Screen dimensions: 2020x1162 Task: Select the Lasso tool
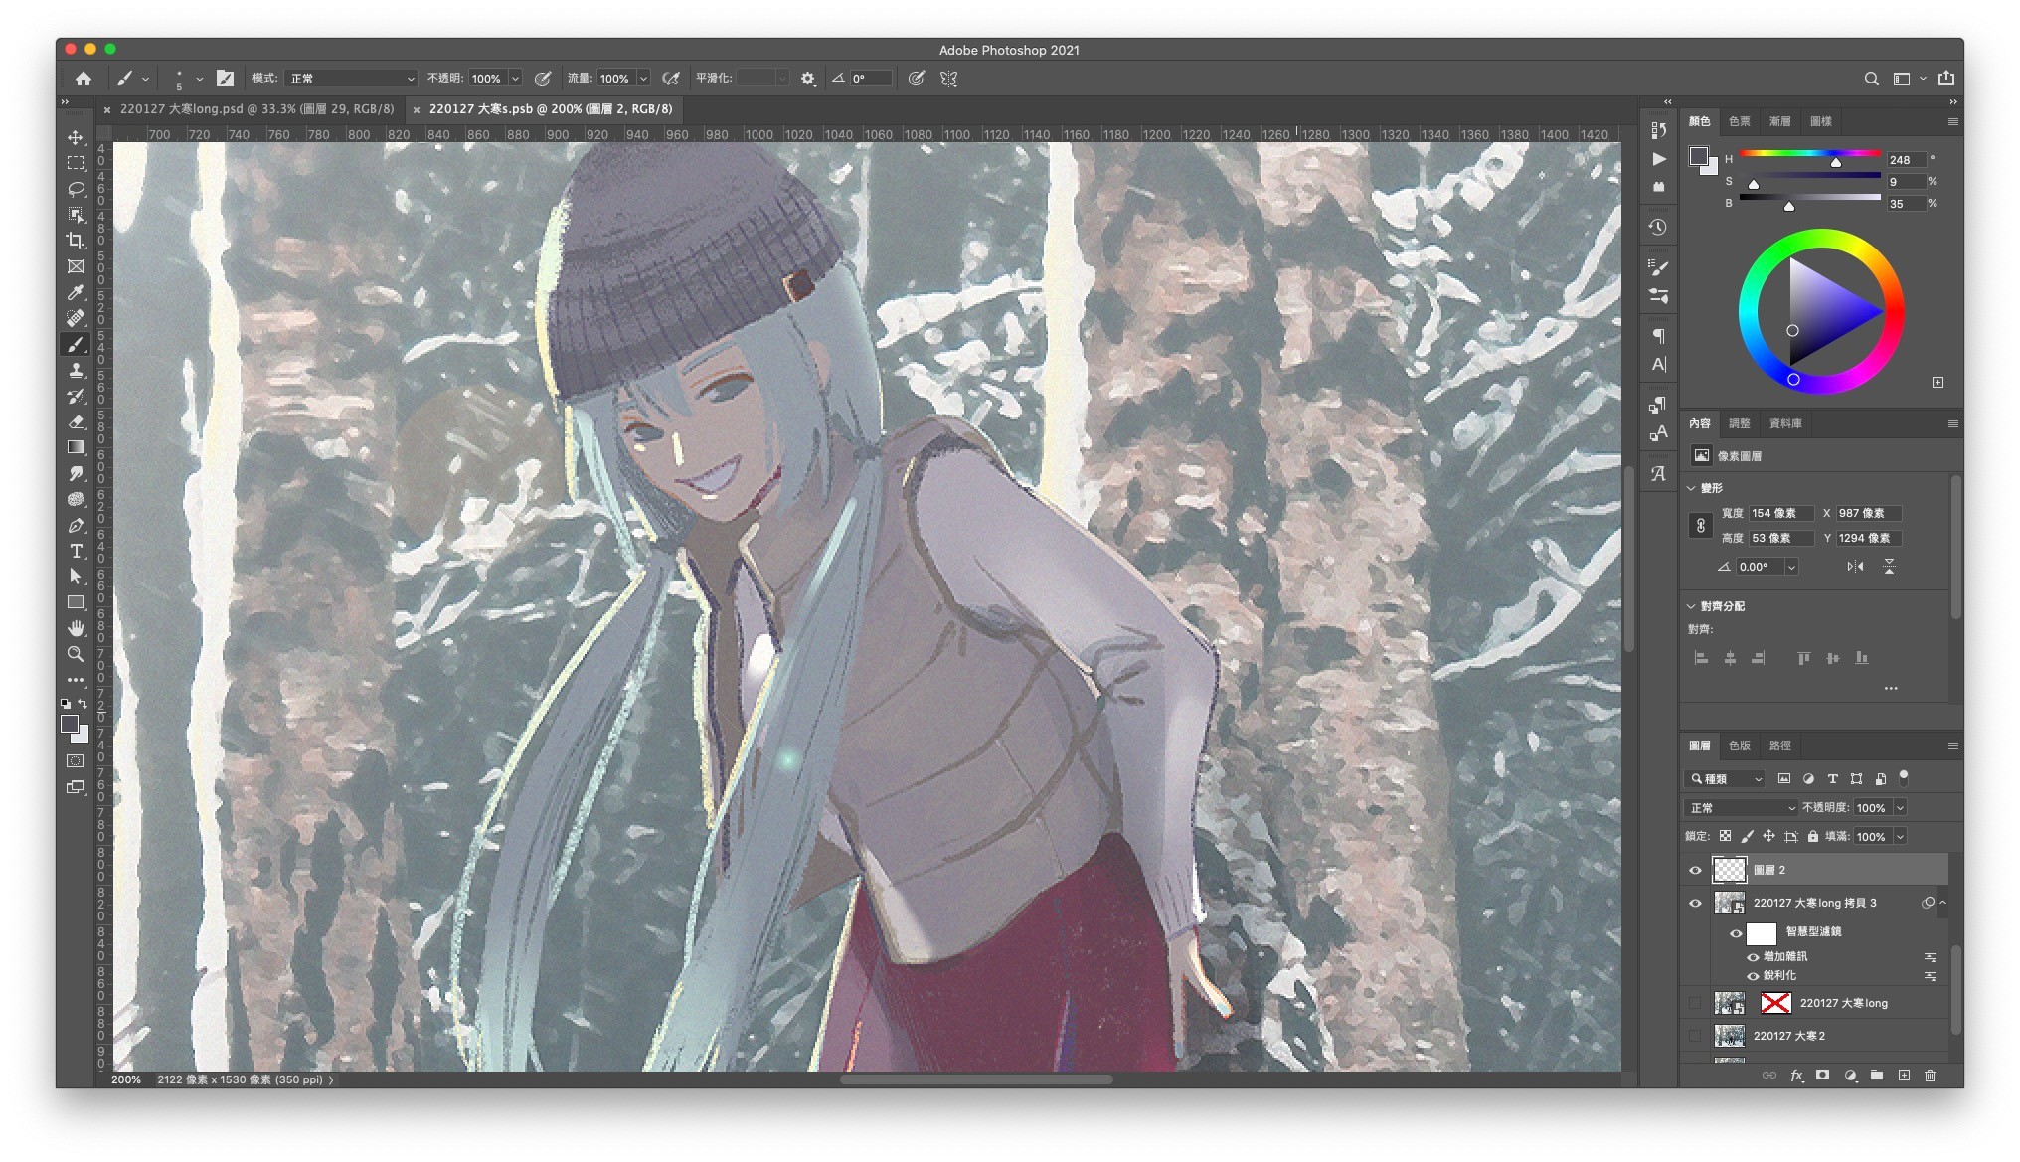click(76, 189)
